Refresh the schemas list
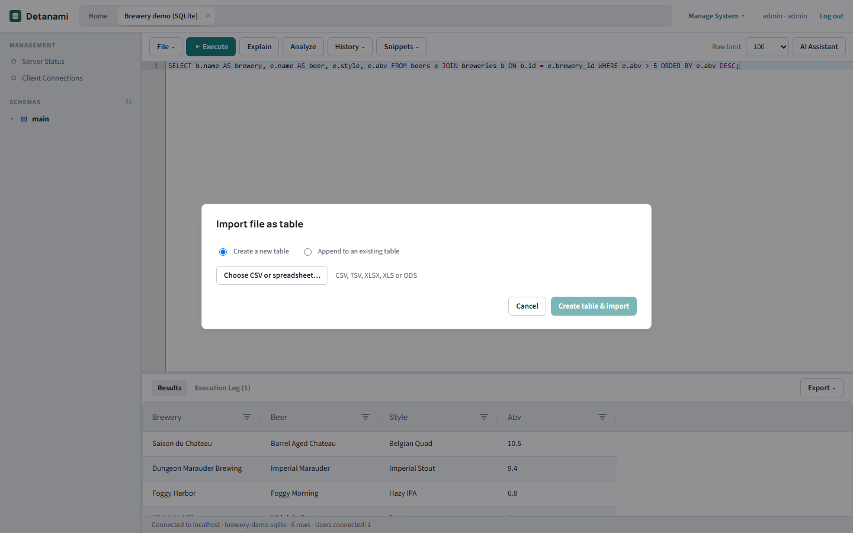The height and width of the screenshot is (533, 853). (x=129, y=102)
